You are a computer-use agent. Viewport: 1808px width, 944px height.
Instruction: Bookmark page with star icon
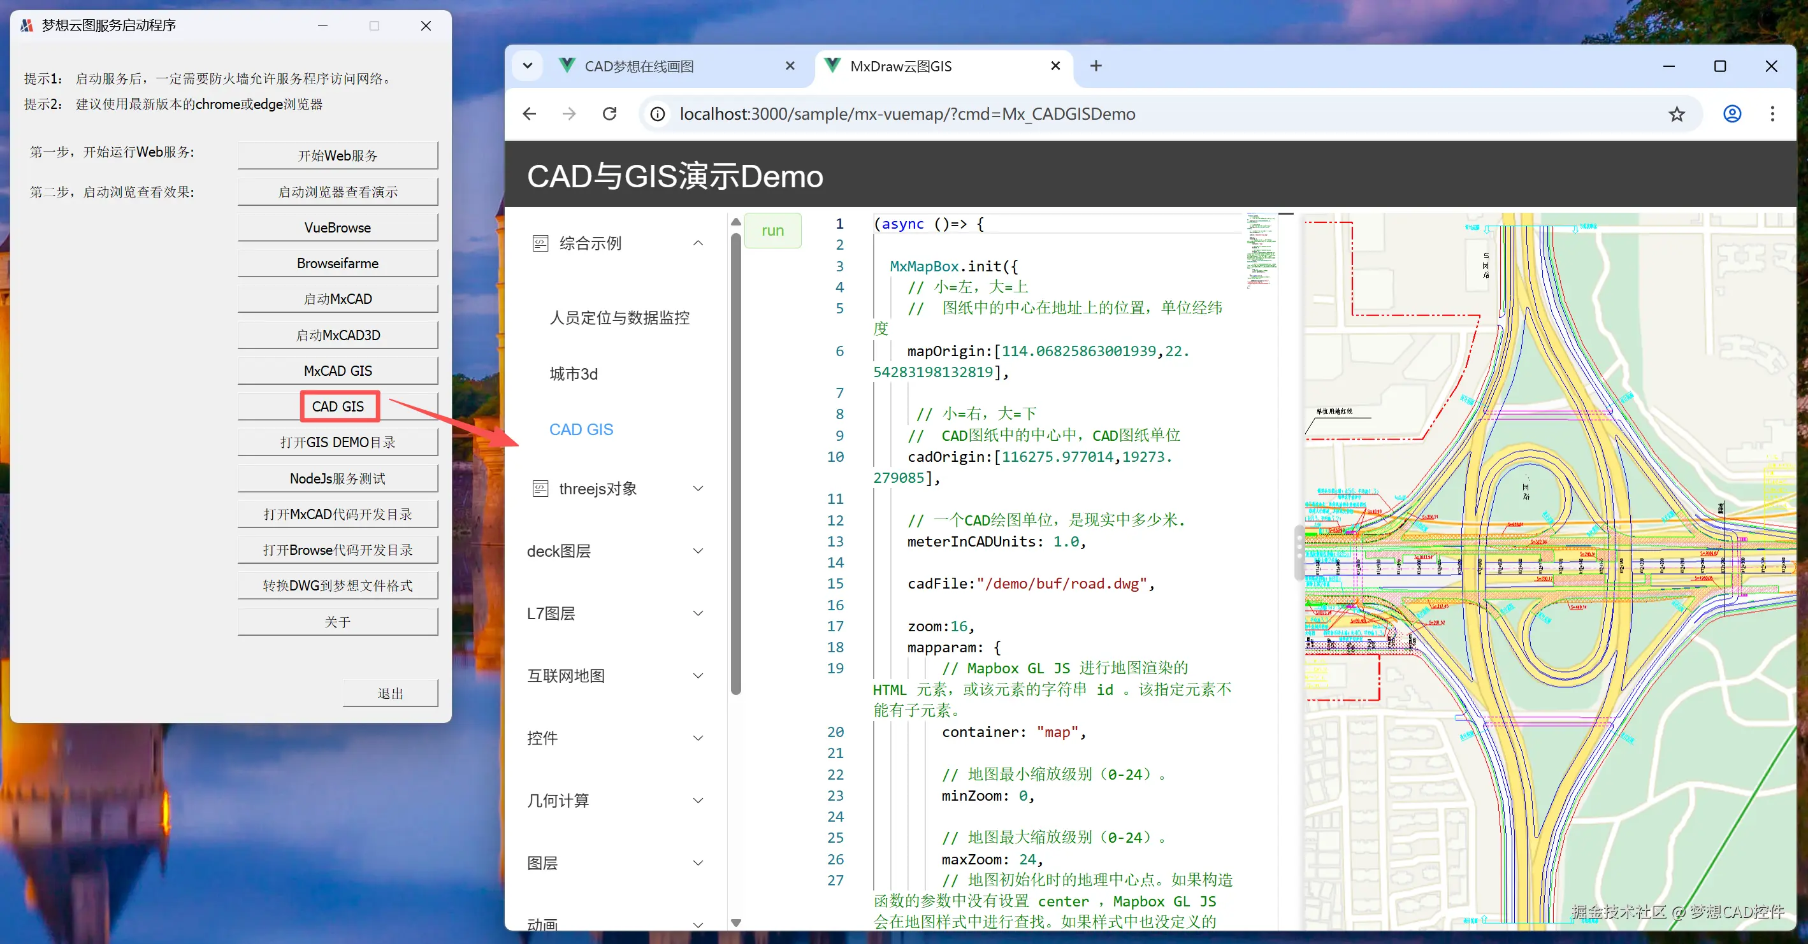click(1676, 113)
